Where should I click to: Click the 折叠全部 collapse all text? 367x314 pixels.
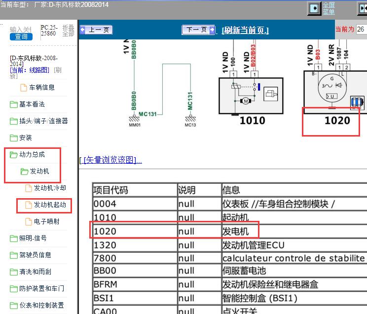tap(69, 31)
